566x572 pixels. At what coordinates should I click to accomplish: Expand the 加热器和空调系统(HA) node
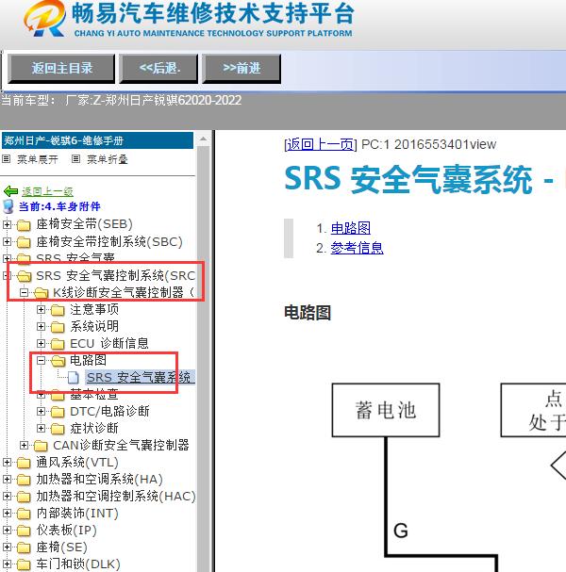(x=7, y=480)
